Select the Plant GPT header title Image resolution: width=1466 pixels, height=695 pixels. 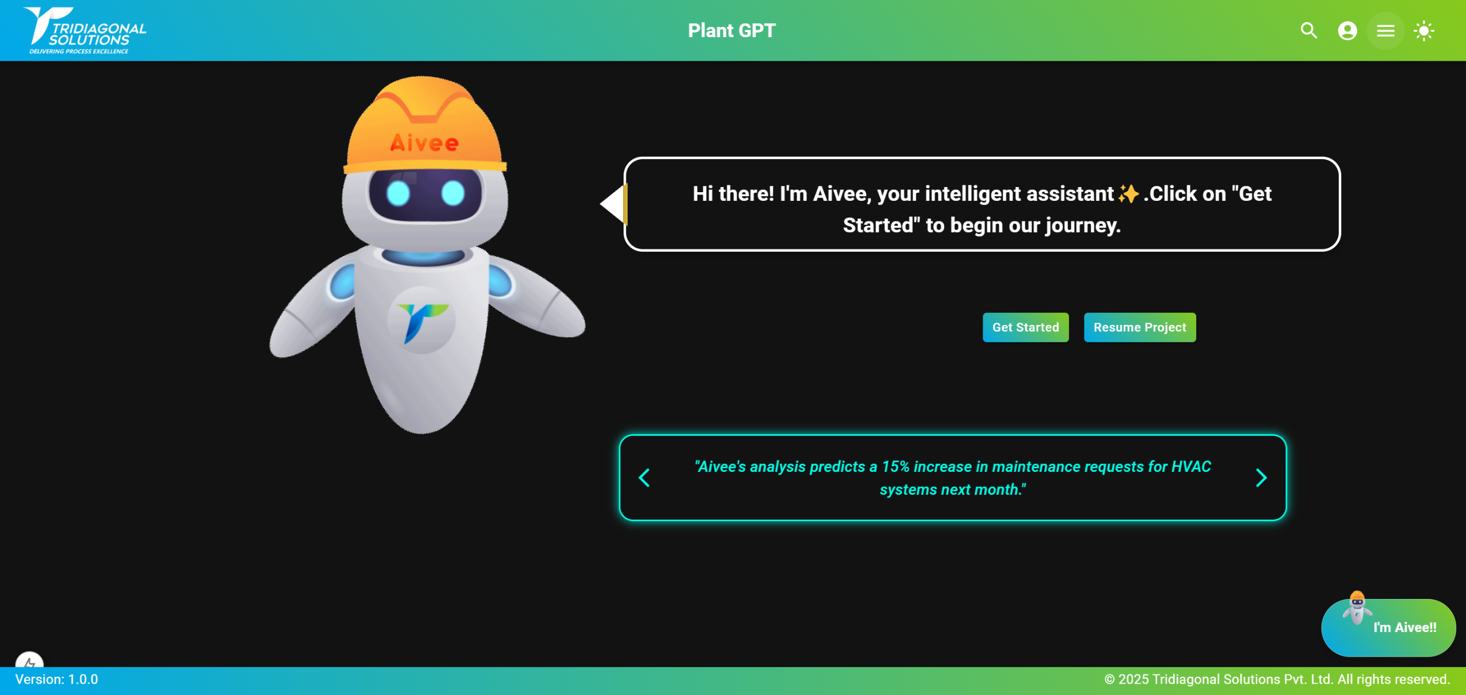point(732,30)
